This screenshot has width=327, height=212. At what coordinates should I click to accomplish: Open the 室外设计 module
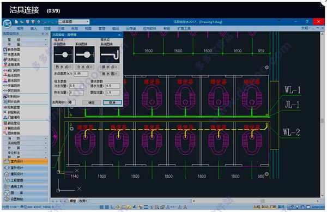[x=26, y=168]
